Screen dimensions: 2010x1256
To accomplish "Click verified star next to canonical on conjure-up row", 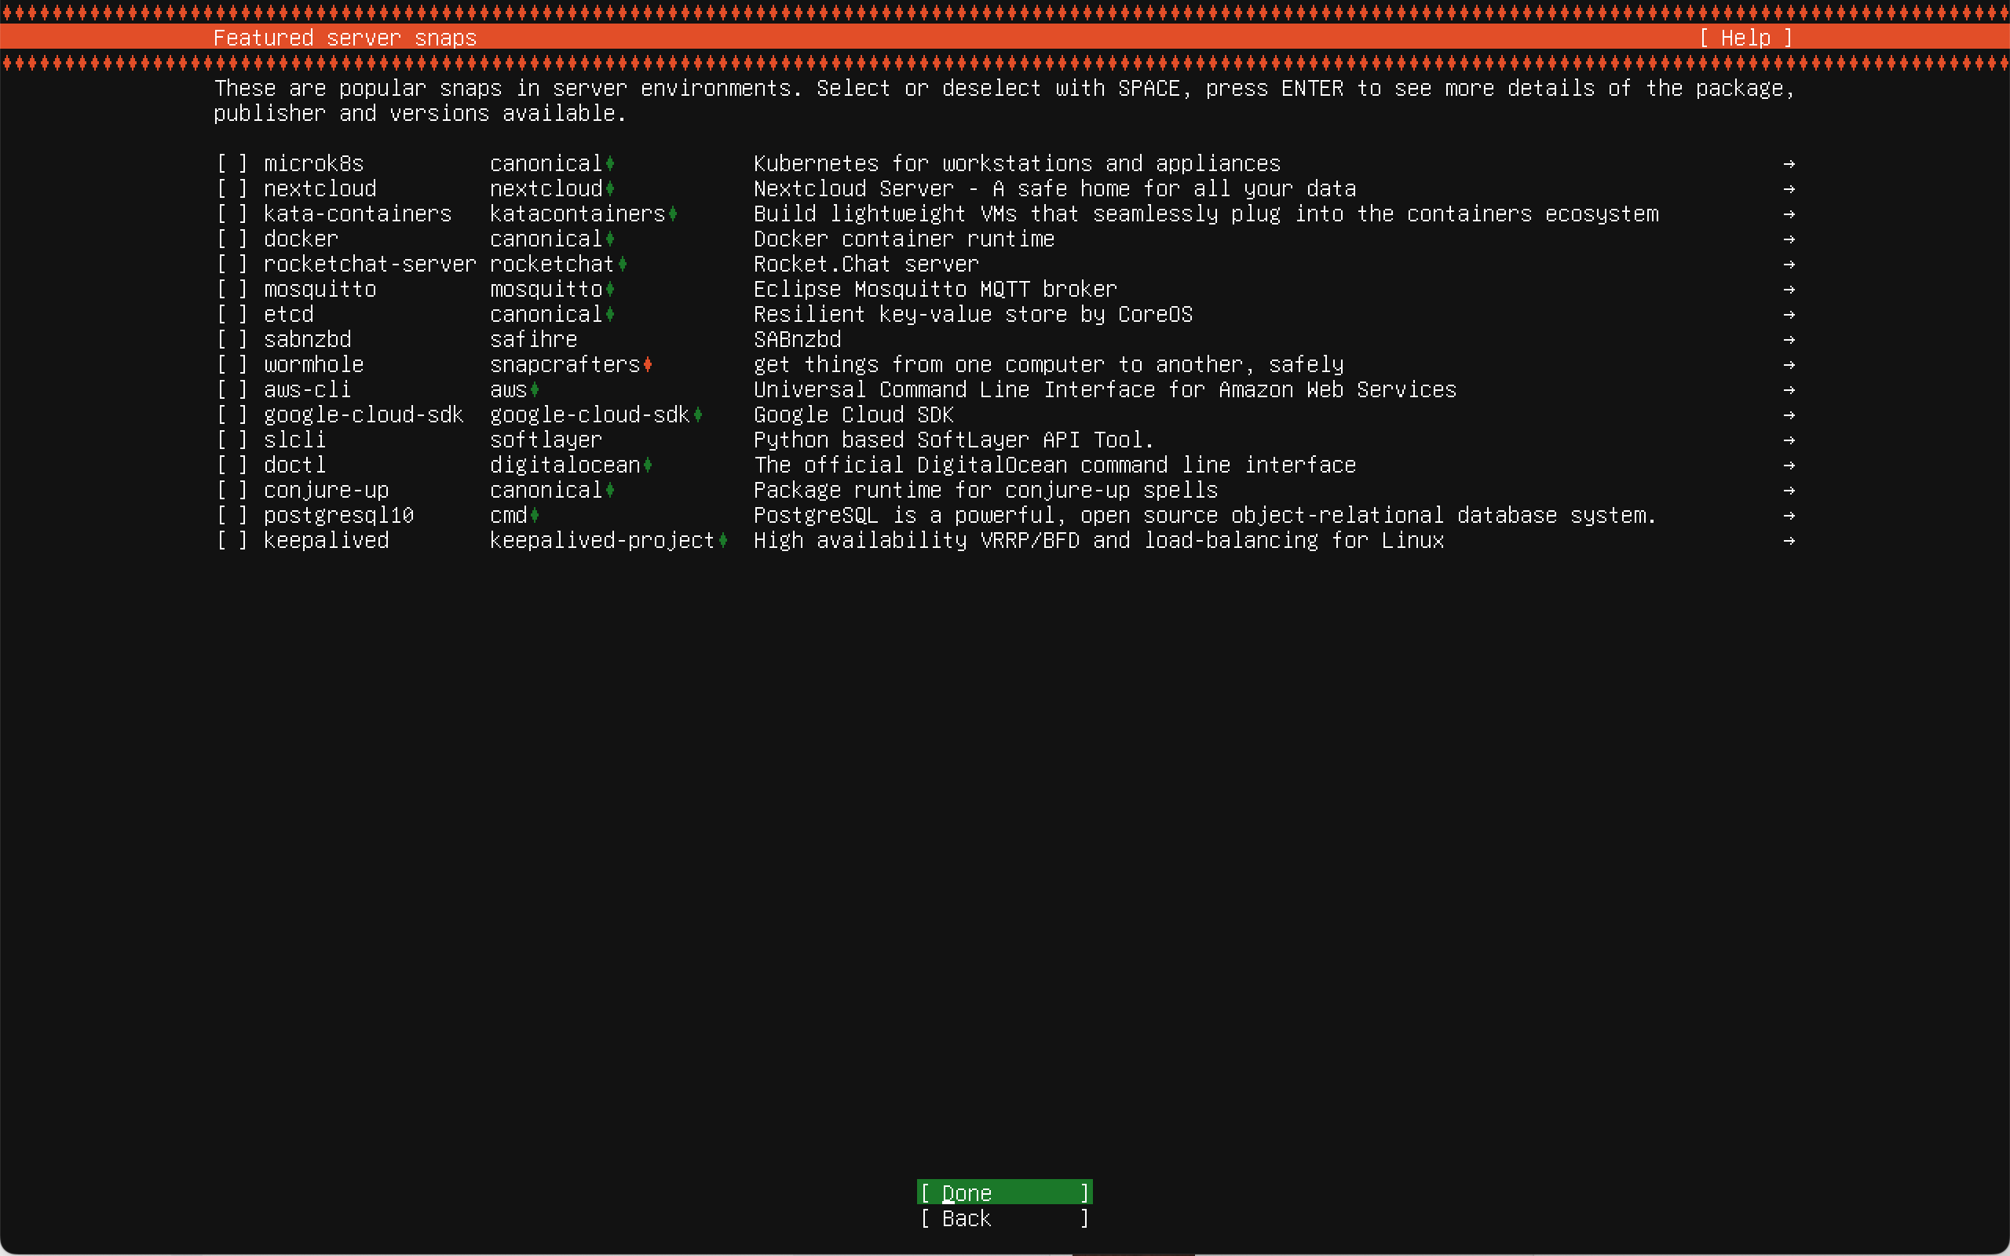I will coord(611,490).
